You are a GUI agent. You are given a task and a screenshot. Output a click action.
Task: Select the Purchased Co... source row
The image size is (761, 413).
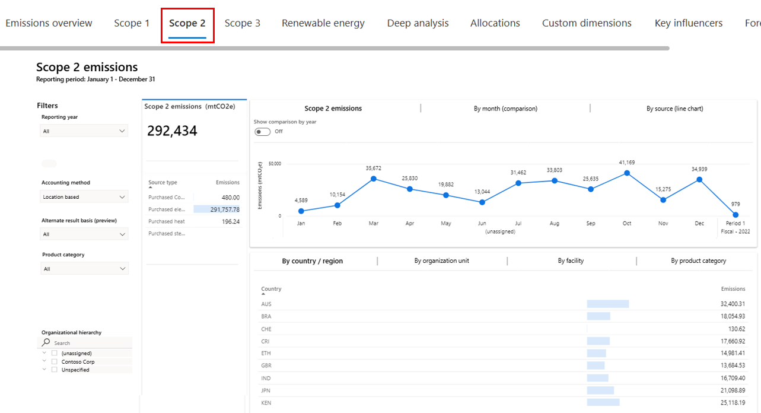[x=194, y=198]
